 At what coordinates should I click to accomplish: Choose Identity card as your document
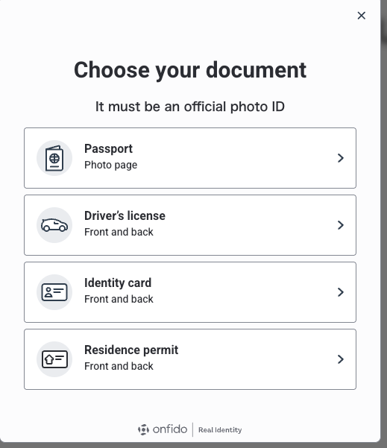190,292
